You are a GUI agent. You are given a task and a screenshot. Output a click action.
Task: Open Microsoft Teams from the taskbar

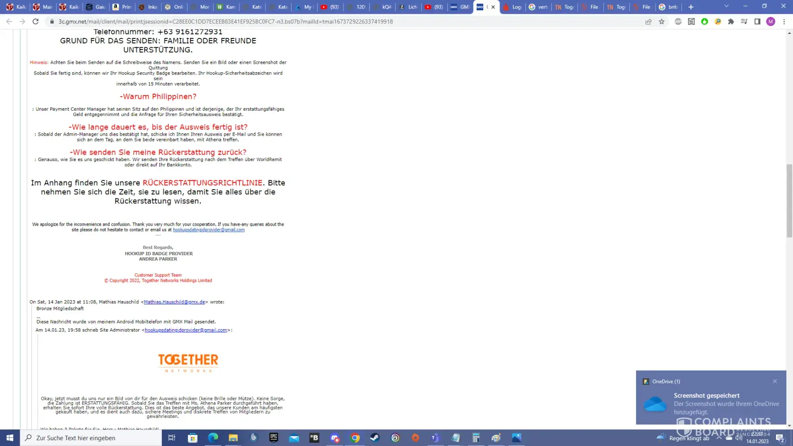pos(435,438)
